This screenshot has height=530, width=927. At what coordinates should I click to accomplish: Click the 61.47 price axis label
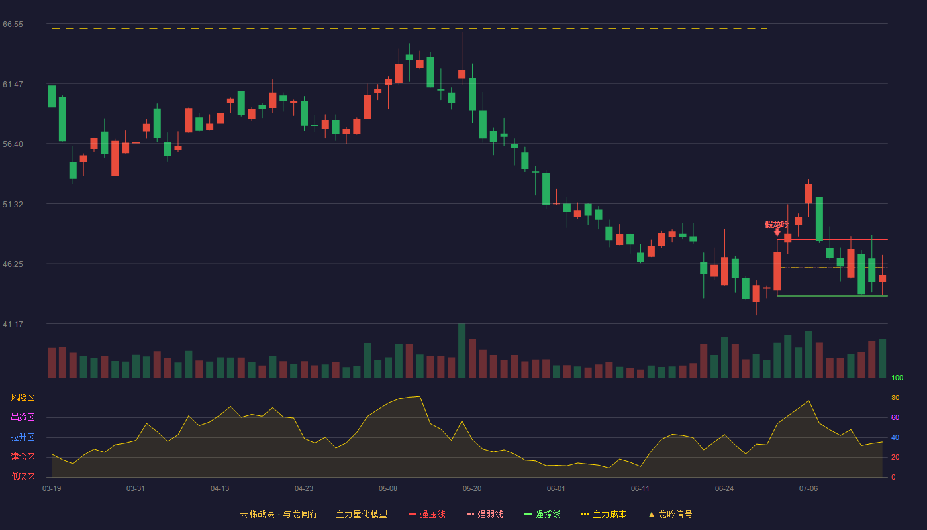pos(13,85)
